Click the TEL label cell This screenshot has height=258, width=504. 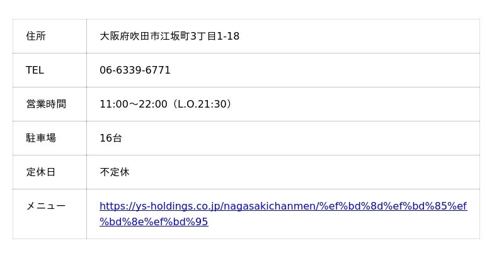click(x=35, y=70)
